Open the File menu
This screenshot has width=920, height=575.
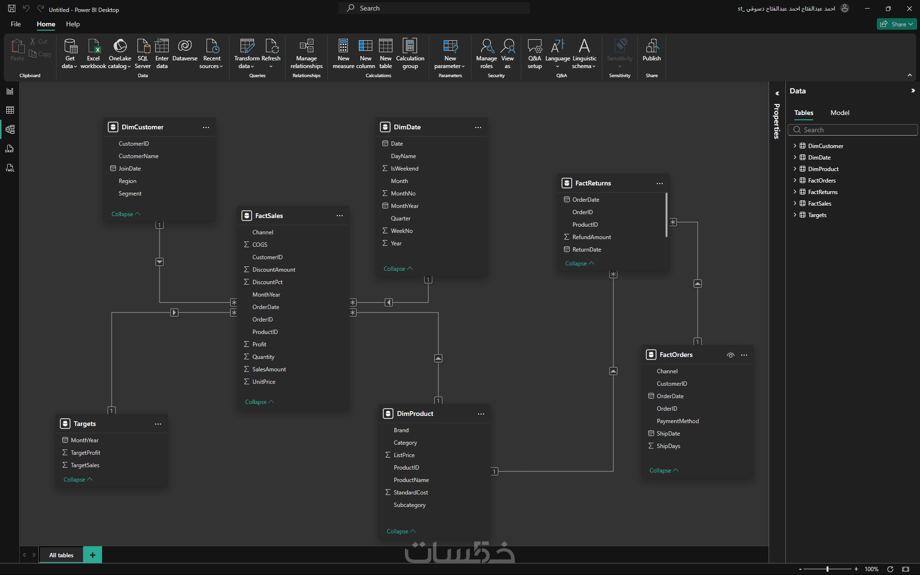pyautogui.click(x=16, y=24)
